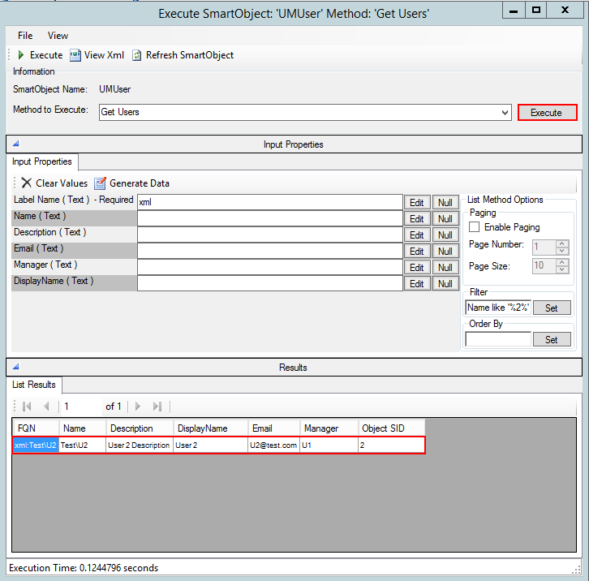Open the View menu
Screen dimensions: 589x581
click(58, 36)
